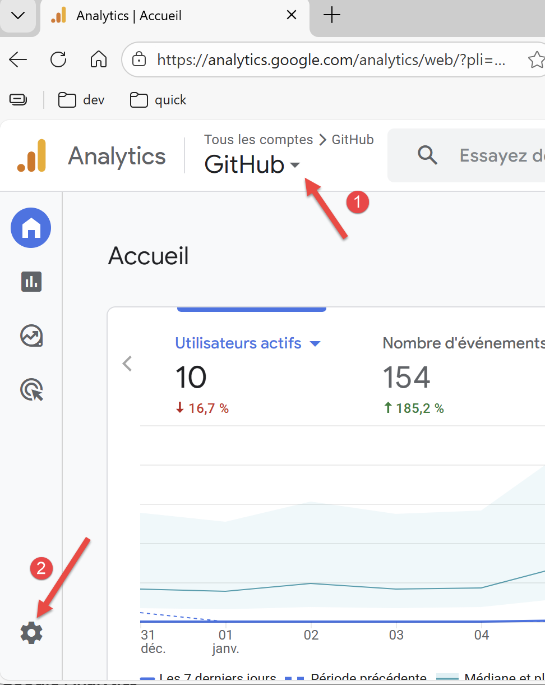
Task: Go to browser home page icon
Action: (x=99, y=59)
